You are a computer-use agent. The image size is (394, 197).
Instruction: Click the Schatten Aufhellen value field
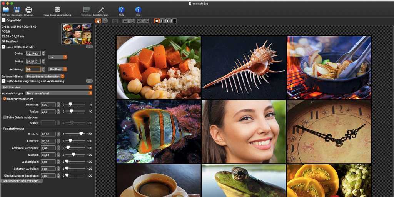pyautogui.click(x=48, y=169)
